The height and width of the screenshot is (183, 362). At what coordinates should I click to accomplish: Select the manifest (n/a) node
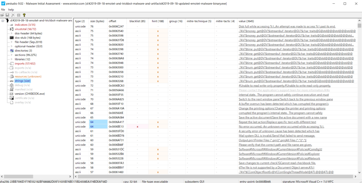pyautogui.click(x=24, y=90)
